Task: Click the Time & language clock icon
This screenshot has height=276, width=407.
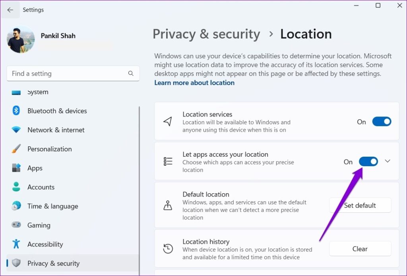Action: [15, 206]
